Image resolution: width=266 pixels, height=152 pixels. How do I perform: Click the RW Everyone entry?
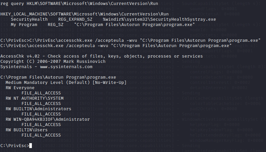click(20, 88)
